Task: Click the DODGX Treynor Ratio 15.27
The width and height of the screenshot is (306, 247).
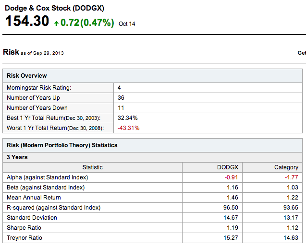Action: (231, 238)
